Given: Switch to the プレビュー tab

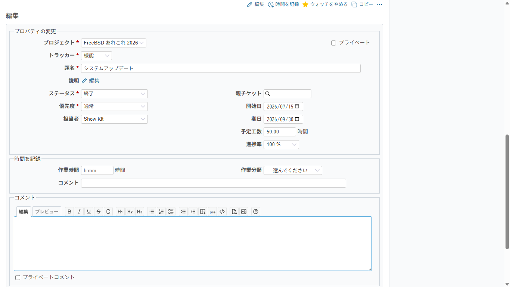Looking at the screenshot, I should pyautogui.click(x=47, y=212).
